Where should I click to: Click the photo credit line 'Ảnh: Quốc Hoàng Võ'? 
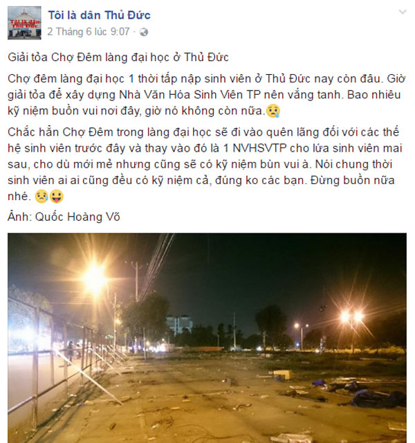(64, 217)
